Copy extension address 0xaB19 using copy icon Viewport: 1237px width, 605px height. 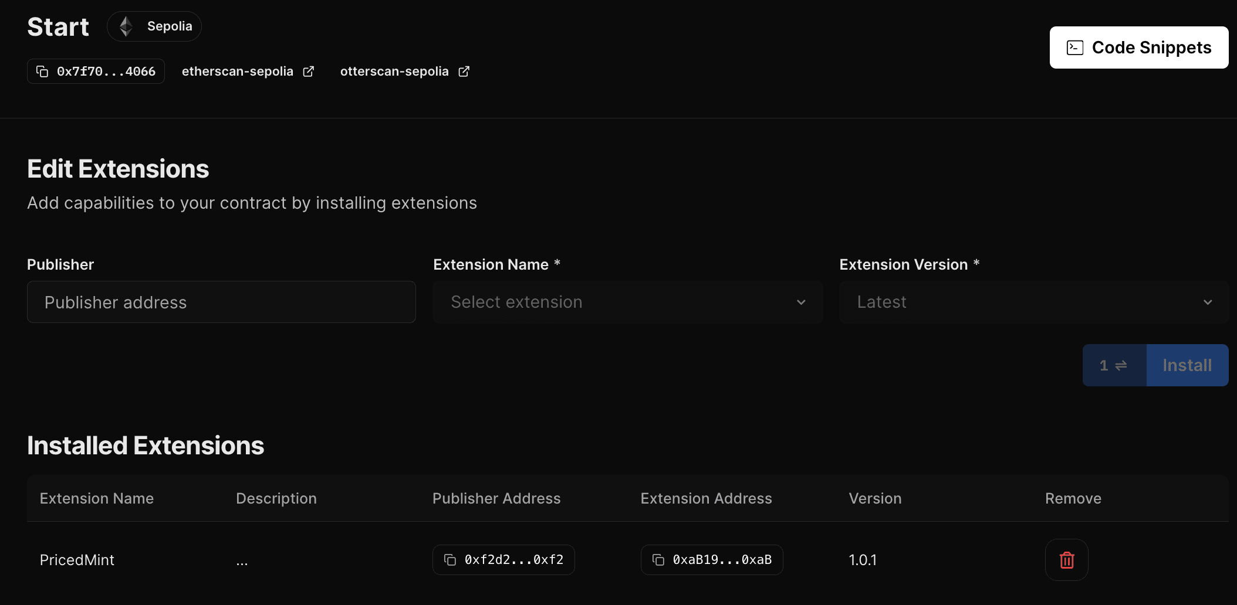point(658,560)
